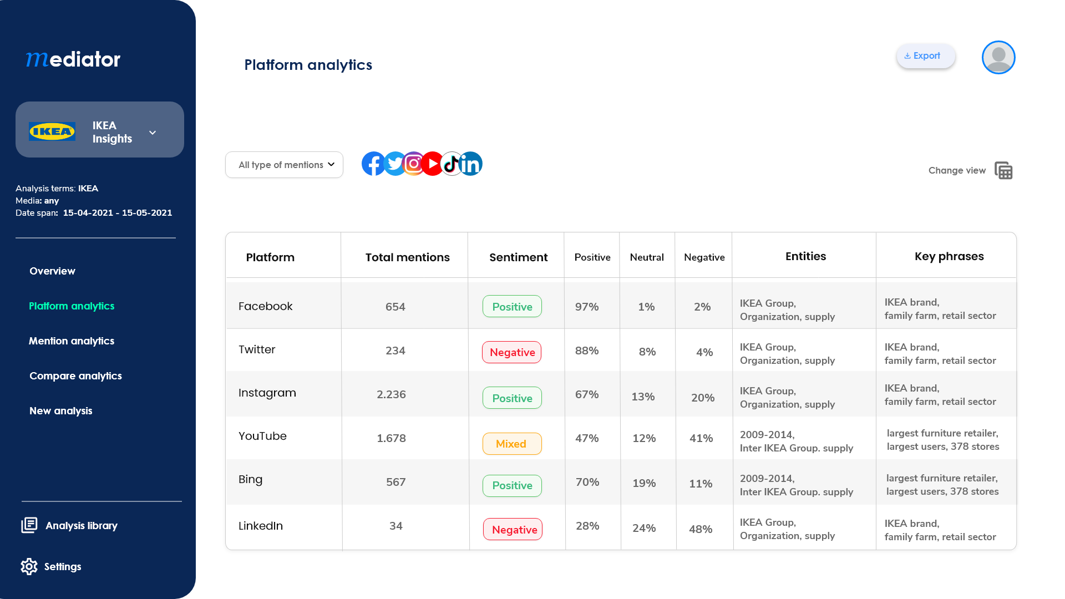Open the user profile avatar
This screenshot has width=1065, height=599.
998,57
